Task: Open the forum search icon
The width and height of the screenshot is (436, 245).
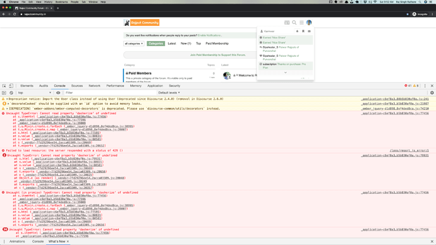Action: click(x=294, y=23)
